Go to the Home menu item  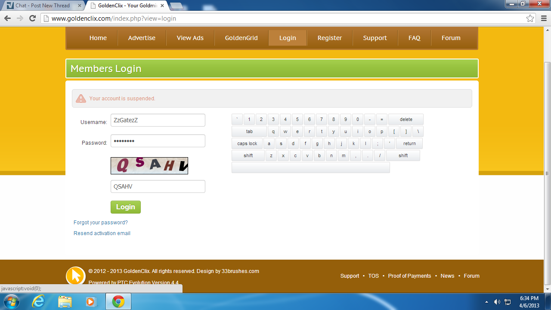point(98,38)
